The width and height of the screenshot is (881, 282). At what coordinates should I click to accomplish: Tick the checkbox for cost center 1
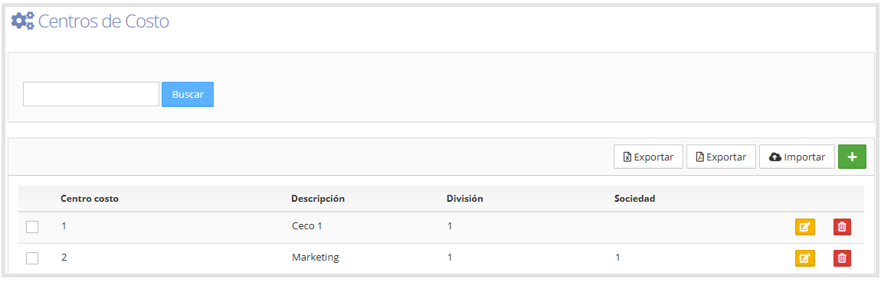point(33,227)
